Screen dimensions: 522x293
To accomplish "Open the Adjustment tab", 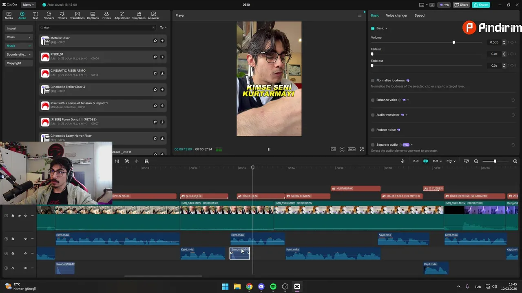I will click(x=122, y=15).
